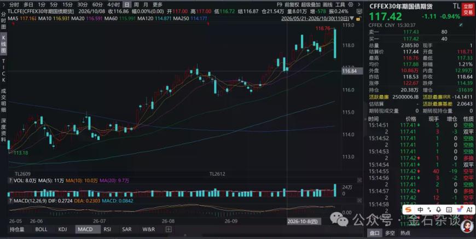Click the Sogou input method S icon
The height and width of the screenshot is (239, 476).
[x=409, y=209]
